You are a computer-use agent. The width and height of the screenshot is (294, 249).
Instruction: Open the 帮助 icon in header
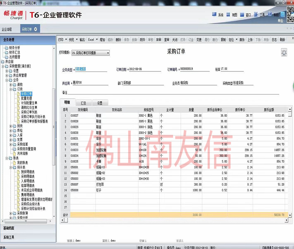click(270, 14)
